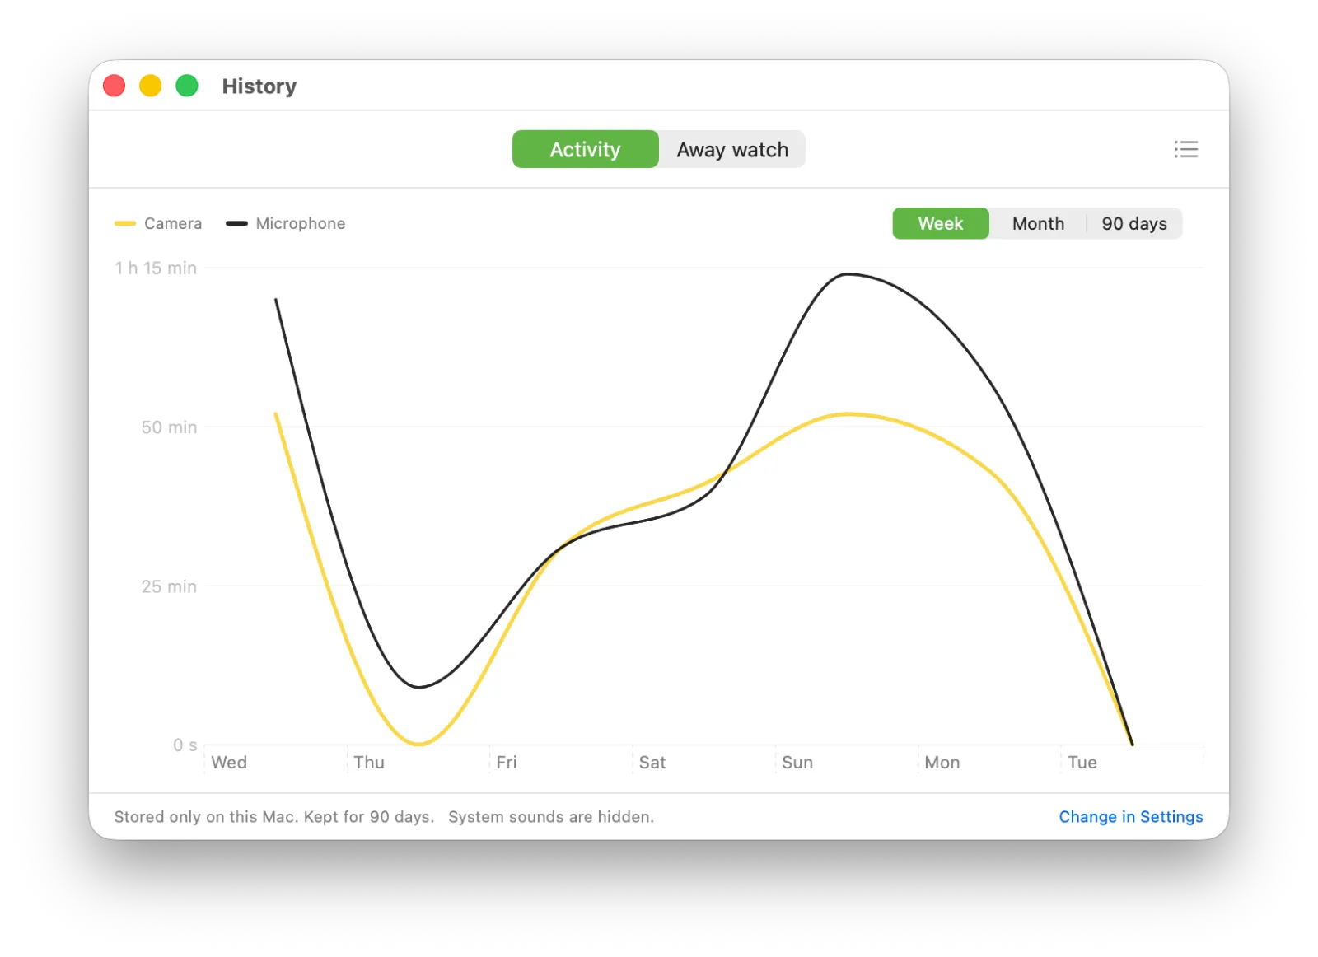Click the yellow Camera legend line
The width and height of the screenshot is (1318, 957).
pyautogui.click(x=125, y=223)
